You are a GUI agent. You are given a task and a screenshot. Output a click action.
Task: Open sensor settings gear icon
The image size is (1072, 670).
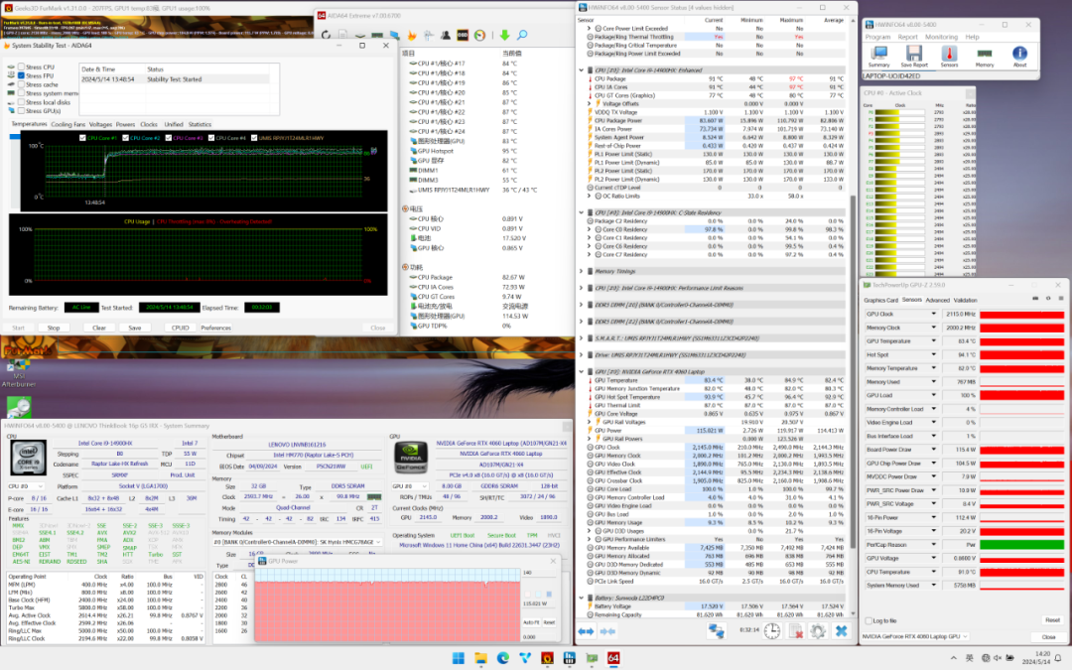(818, 631)
